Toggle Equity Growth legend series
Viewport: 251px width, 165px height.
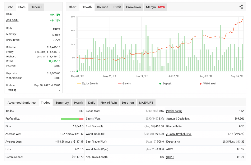click(x=89, y=83)
